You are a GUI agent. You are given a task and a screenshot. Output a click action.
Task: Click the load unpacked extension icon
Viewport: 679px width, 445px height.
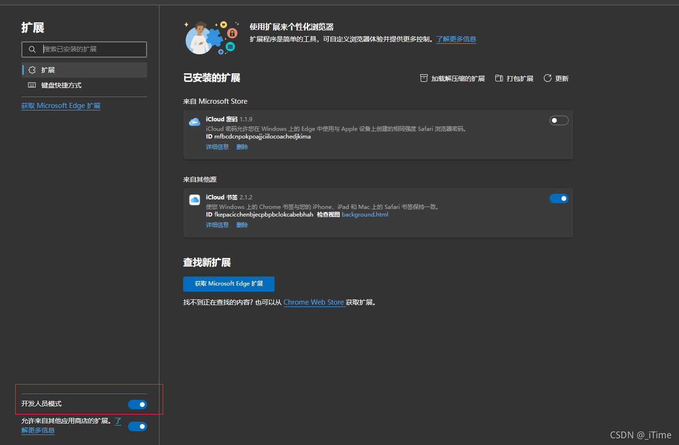424,78
